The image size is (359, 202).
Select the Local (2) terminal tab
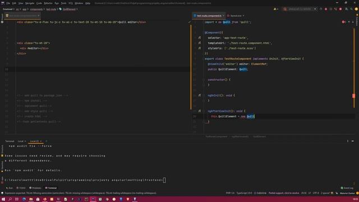pyautogui.click(x=34, y=141)
